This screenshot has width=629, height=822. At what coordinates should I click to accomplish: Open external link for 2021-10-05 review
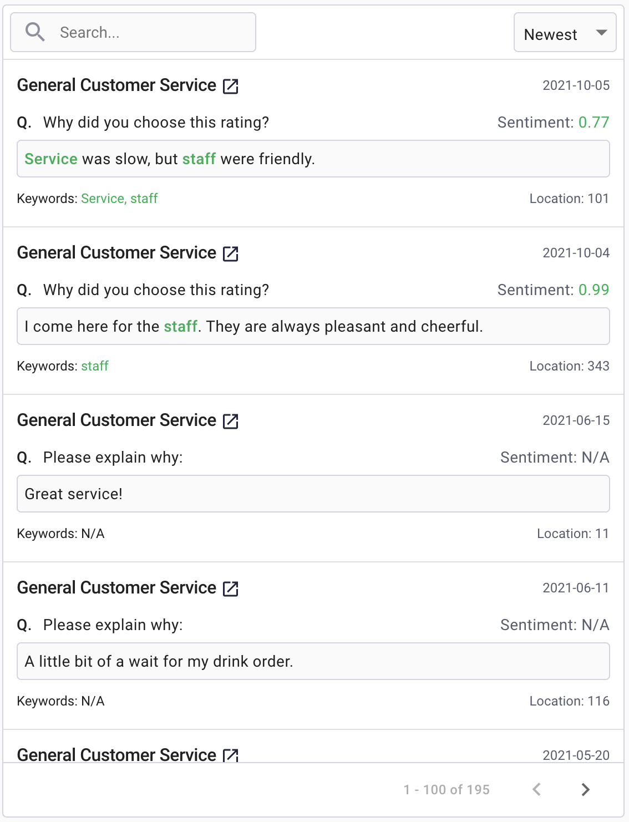(231, 86)
